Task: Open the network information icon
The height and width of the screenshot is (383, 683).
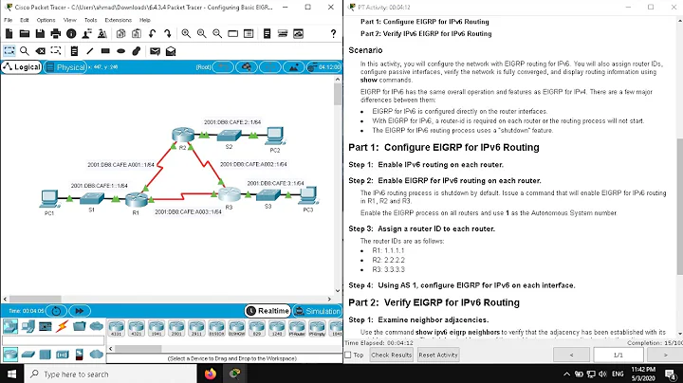Action: (x=71, y=33)
